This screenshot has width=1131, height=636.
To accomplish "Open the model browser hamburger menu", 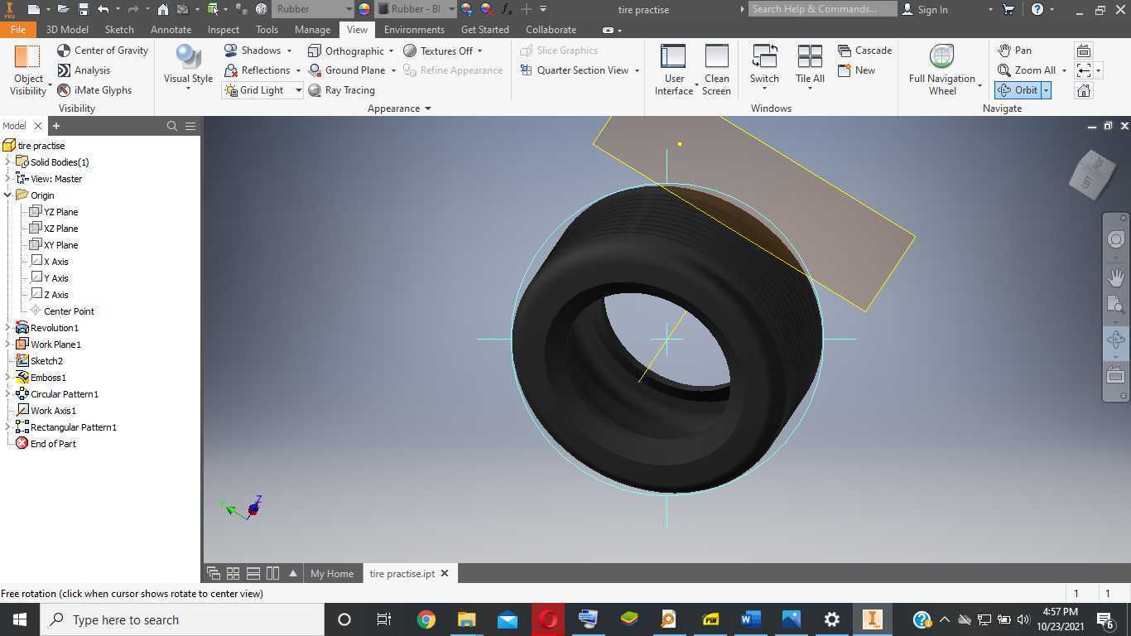I will 190,126.
